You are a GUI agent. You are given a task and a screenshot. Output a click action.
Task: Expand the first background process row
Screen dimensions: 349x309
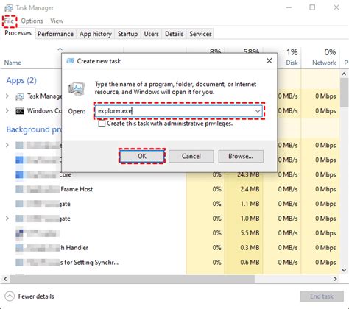[x=7, y=145]
